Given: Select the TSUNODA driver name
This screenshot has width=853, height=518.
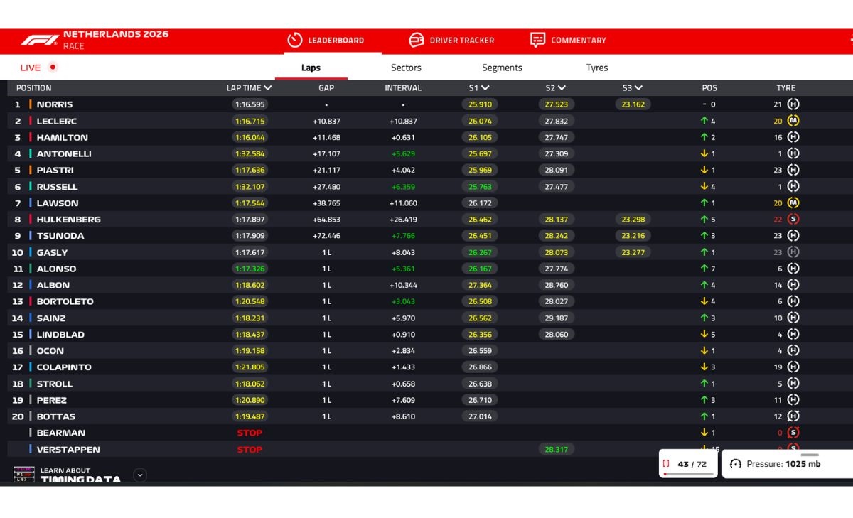Looking at the screenshot, I should (x=60, y=236).
